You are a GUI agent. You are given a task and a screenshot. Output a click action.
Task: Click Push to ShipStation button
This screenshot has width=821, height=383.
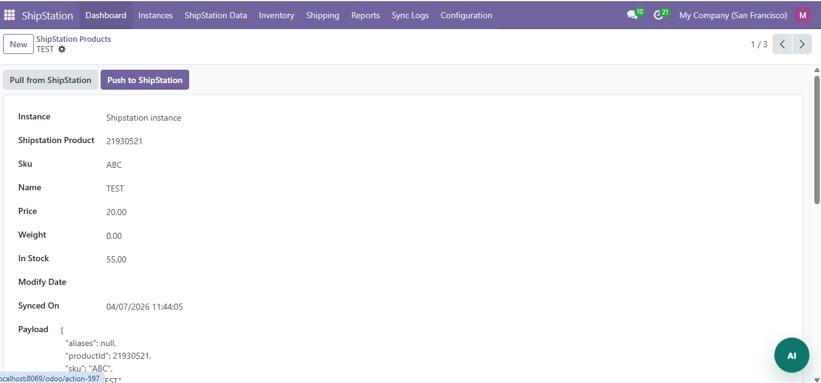tap(145, 80)
